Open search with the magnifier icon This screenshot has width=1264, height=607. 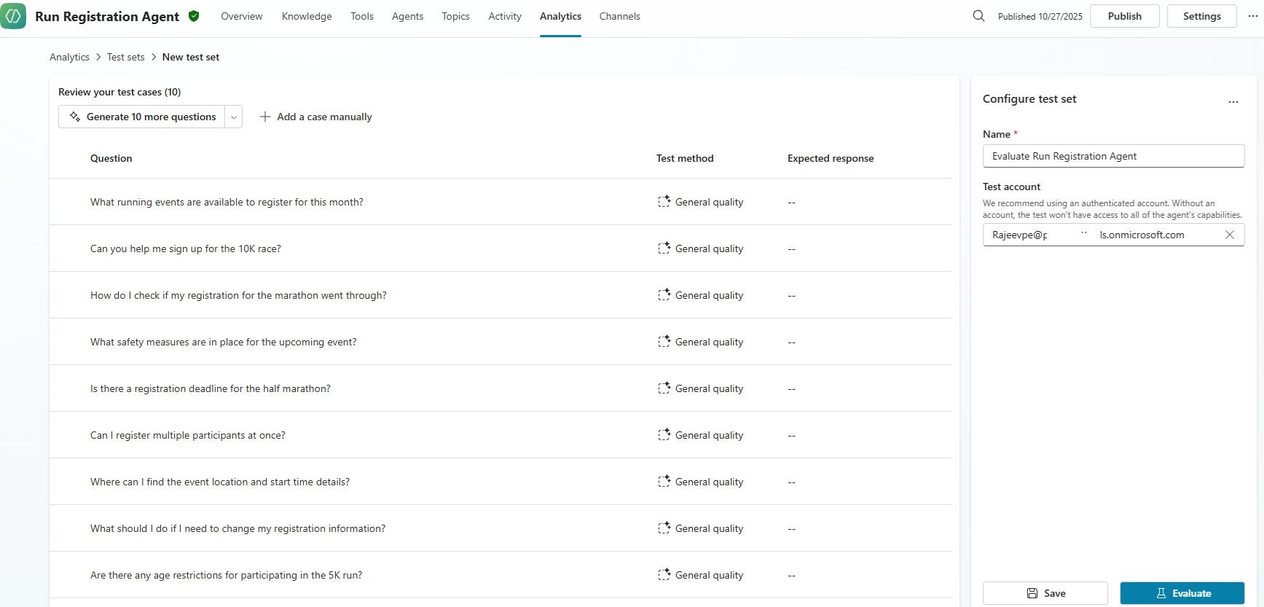978,16
